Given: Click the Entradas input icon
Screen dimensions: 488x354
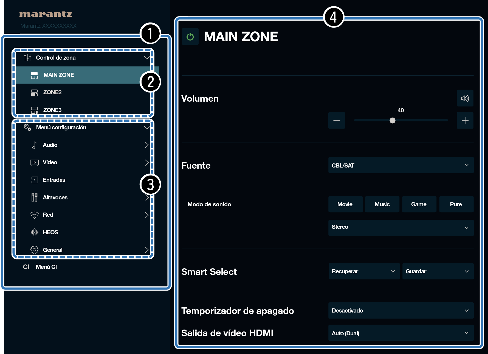Looking at the screenshot, I should pyautogui.click(x=34, y=180).
